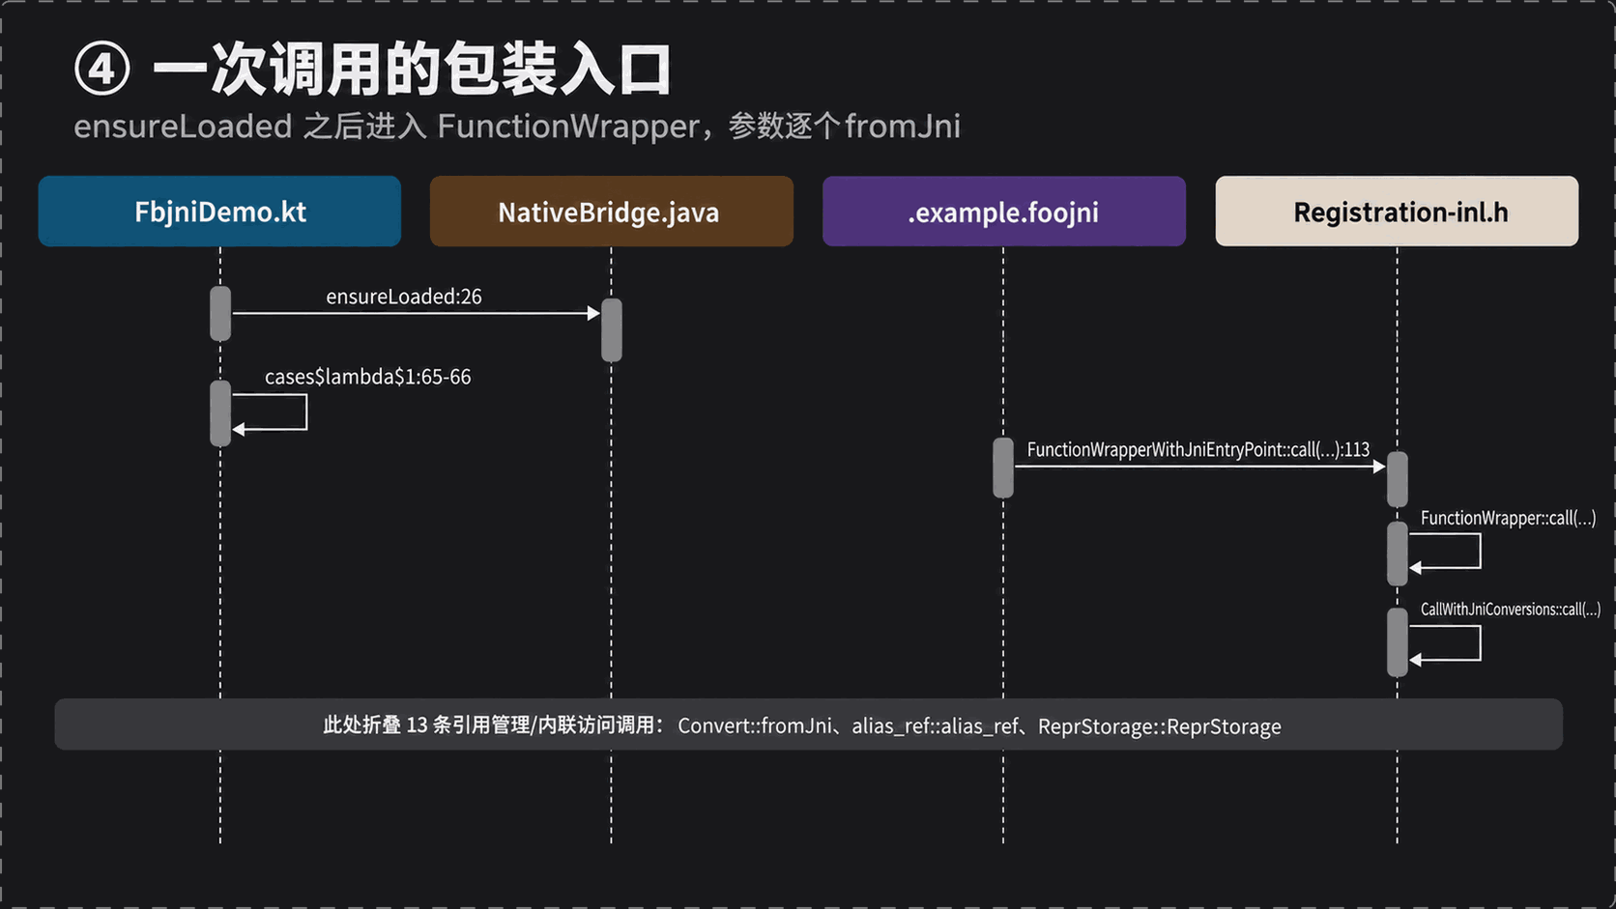Screen dimensions: 1616x909
Task: Click the FbjniDemo.kt participant box
Action: (219, 212)
